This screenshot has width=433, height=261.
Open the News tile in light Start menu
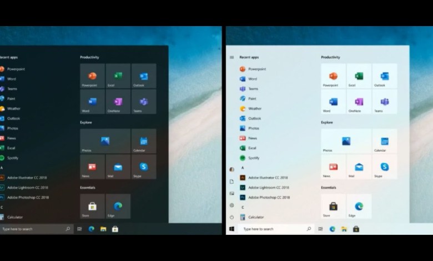coord(333,167)
